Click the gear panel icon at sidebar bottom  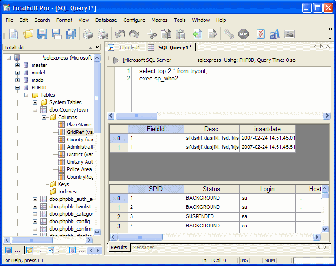click(x=72, y=250)
